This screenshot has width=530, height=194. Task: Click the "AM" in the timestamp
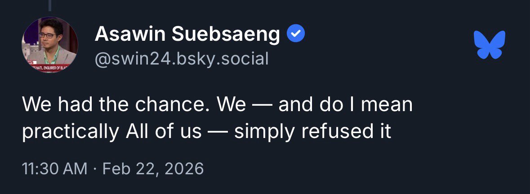pos(76,168)
